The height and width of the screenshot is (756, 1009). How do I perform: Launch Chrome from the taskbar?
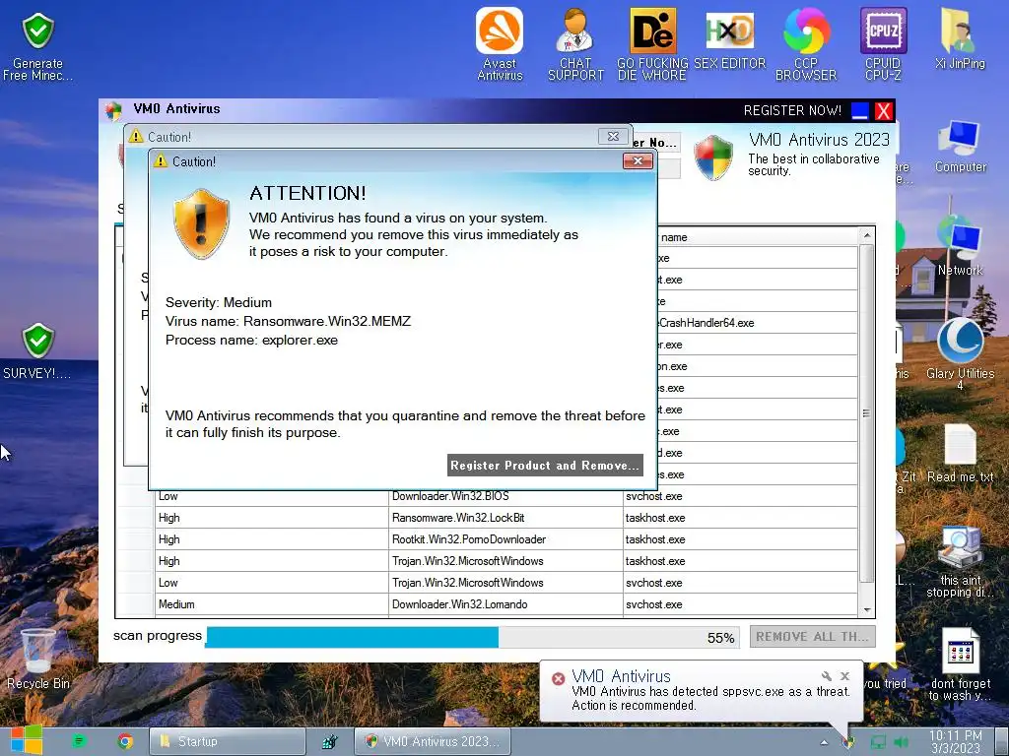click(125, 741)
